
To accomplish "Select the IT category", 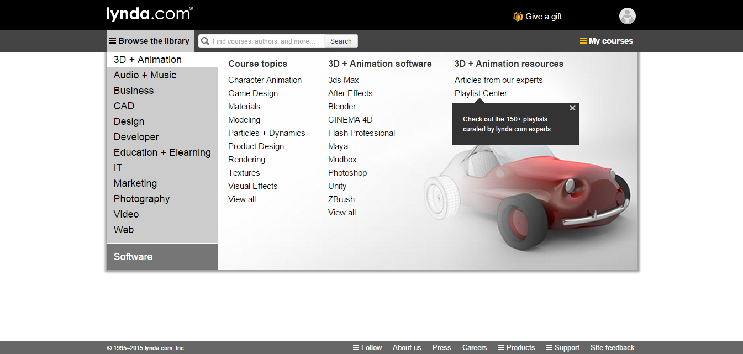I will point(162,168).
